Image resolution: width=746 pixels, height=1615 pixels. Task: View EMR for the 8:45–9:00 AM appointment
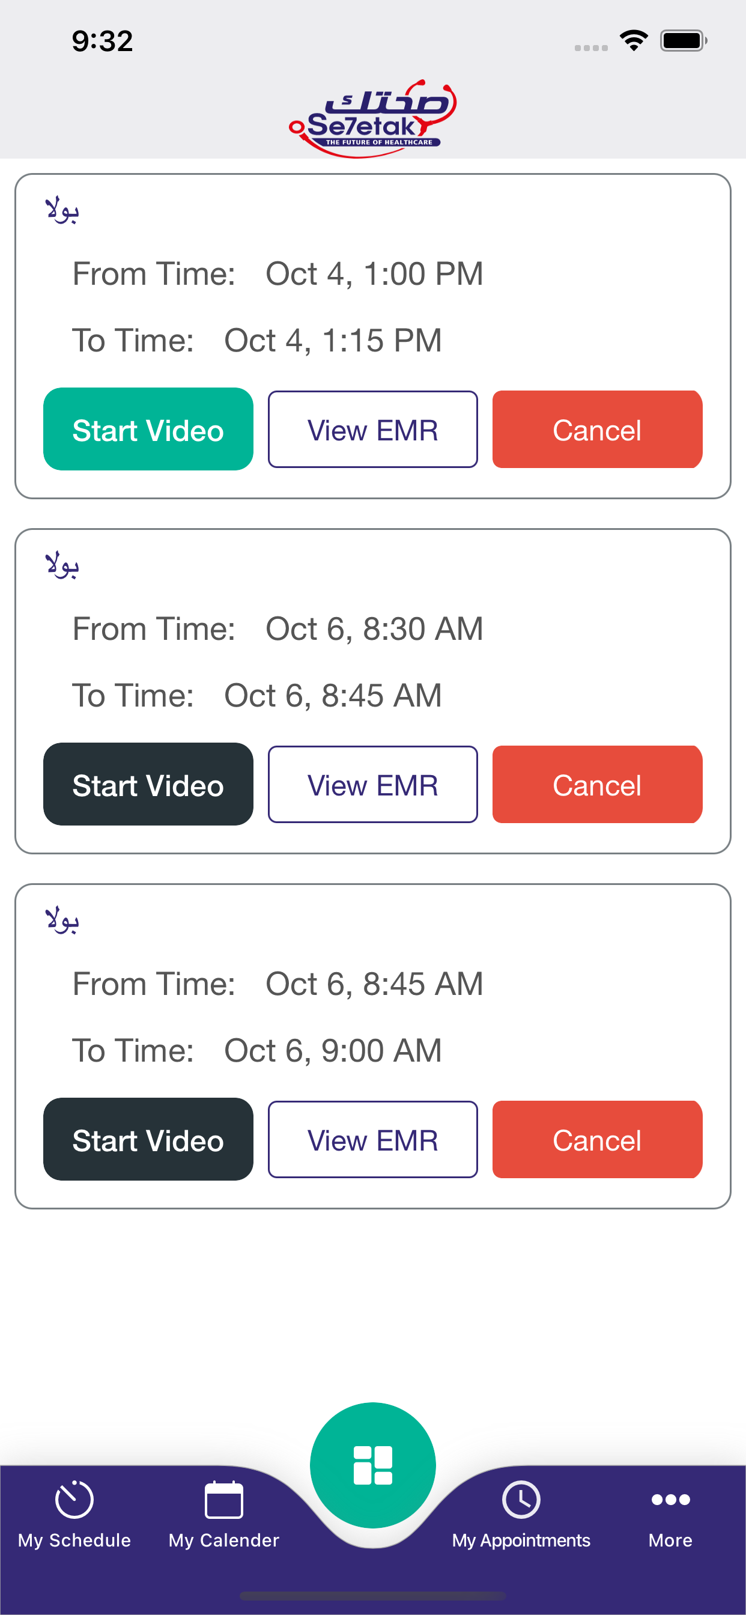click(373, 1139)
